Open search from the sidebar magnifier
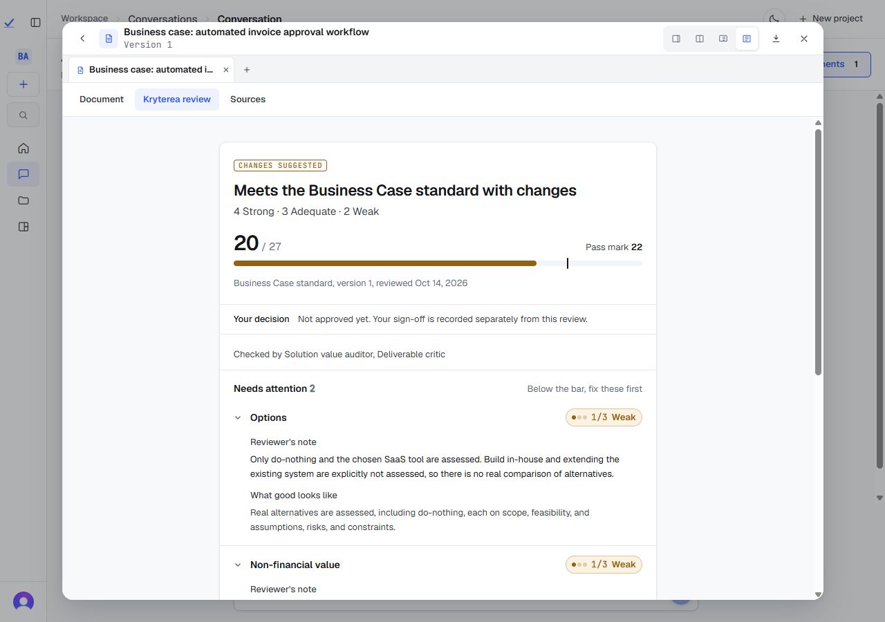Viewport: 885px width, 622px height. point(23,115)
